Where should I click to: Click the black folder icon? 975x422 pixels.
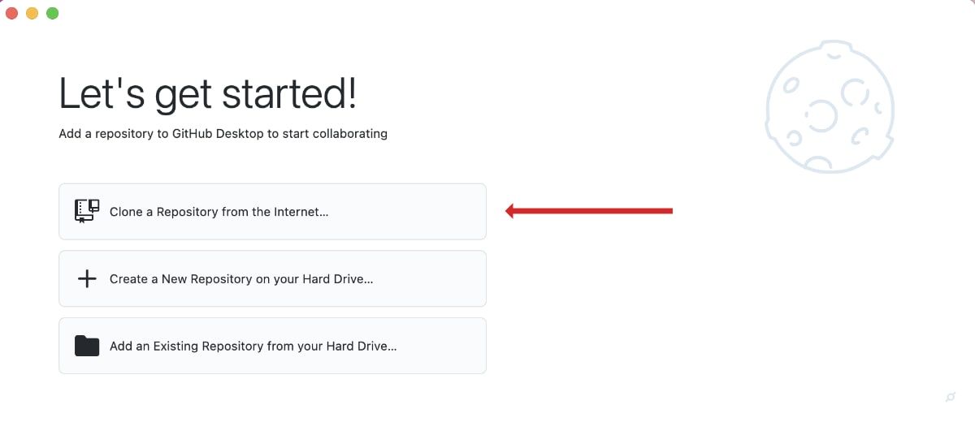click(86, 346)
